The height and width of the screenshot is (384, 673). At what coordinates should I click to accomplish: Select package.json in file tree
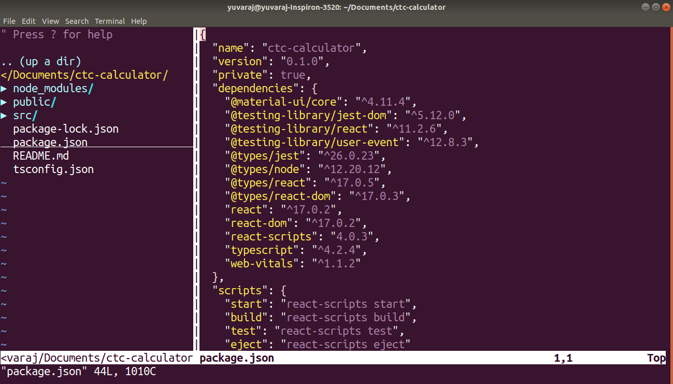click(x=50, y=143)
